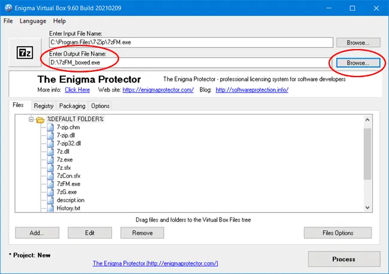This screenshot has width=389, height=274.
Task: Switch to the Registry tab
Action: pos(43,106)
